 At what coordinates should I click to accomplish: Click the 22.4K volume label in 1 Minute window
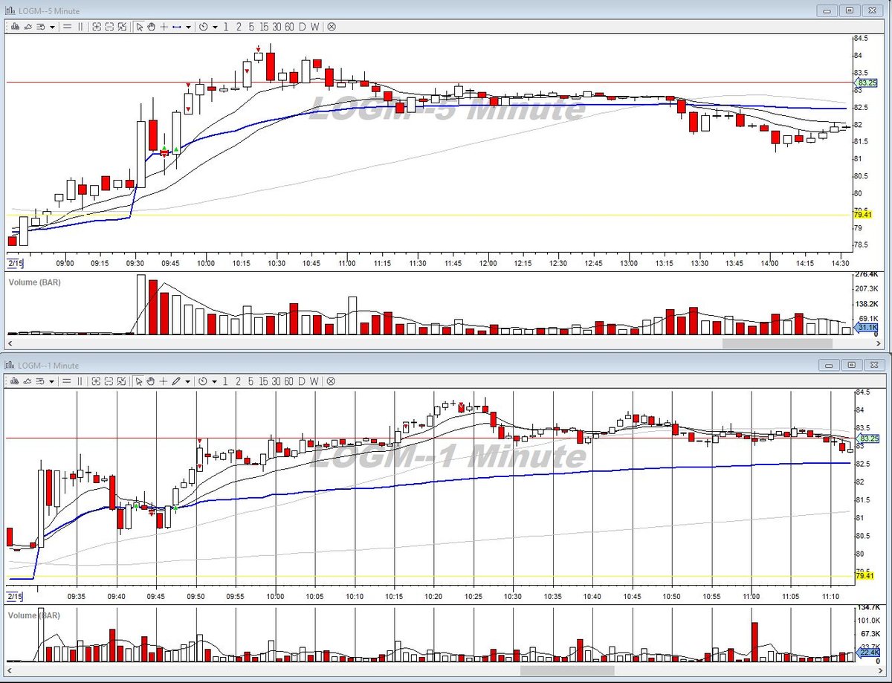[x=868, y=652]
